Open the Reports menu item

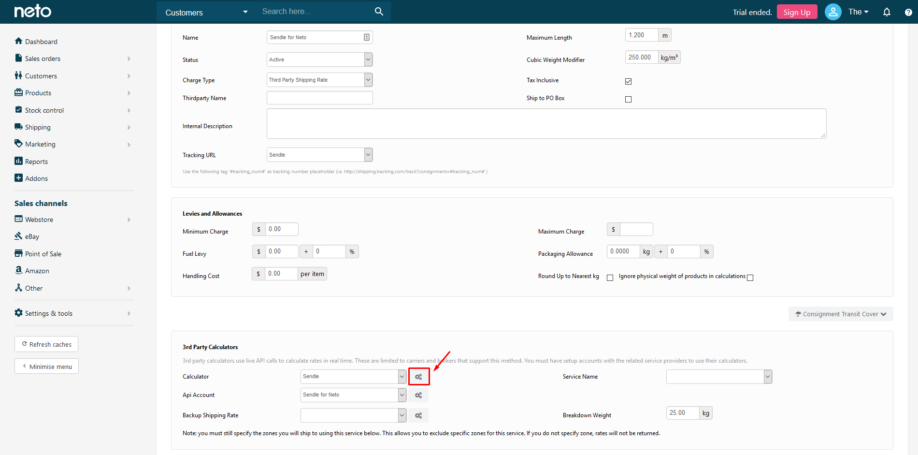(x=36, y=161)
